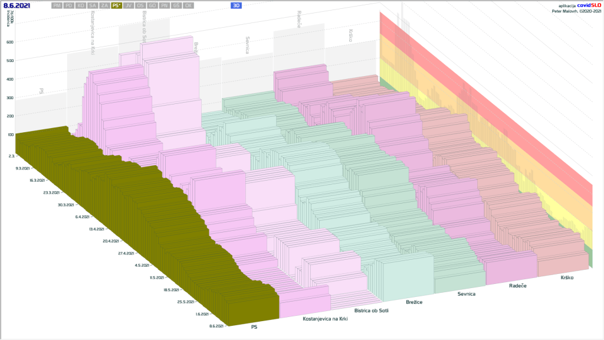Select the PN region button
The image size is (604, 340).
tap(165, 5)
